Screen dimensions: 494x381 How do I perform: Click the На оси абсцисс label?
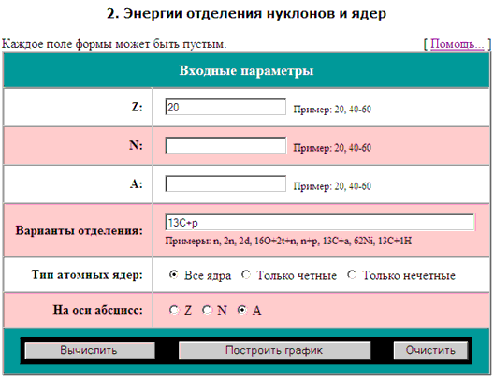coord(97,310)
